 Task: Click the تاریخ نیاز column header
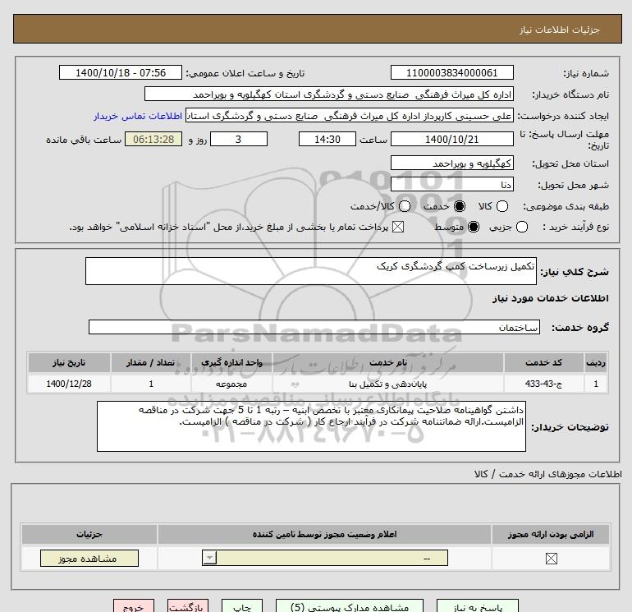coord(69,362)
